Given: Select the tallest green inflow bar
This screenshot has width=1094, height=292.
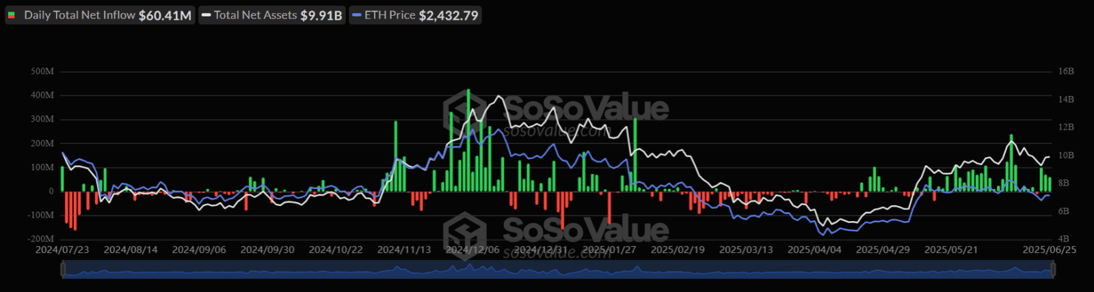Looking at the screenshot, I should click(x=468, y=140).
